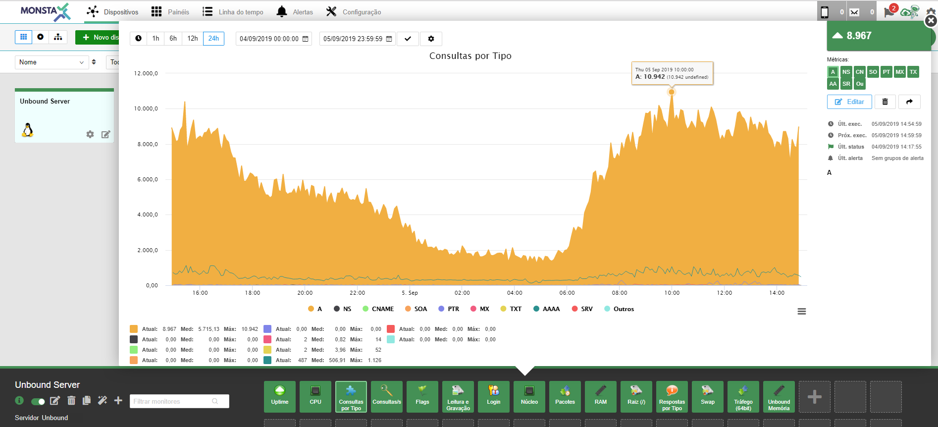Click the Filtrar monitores search field

(x=179, y=401)
